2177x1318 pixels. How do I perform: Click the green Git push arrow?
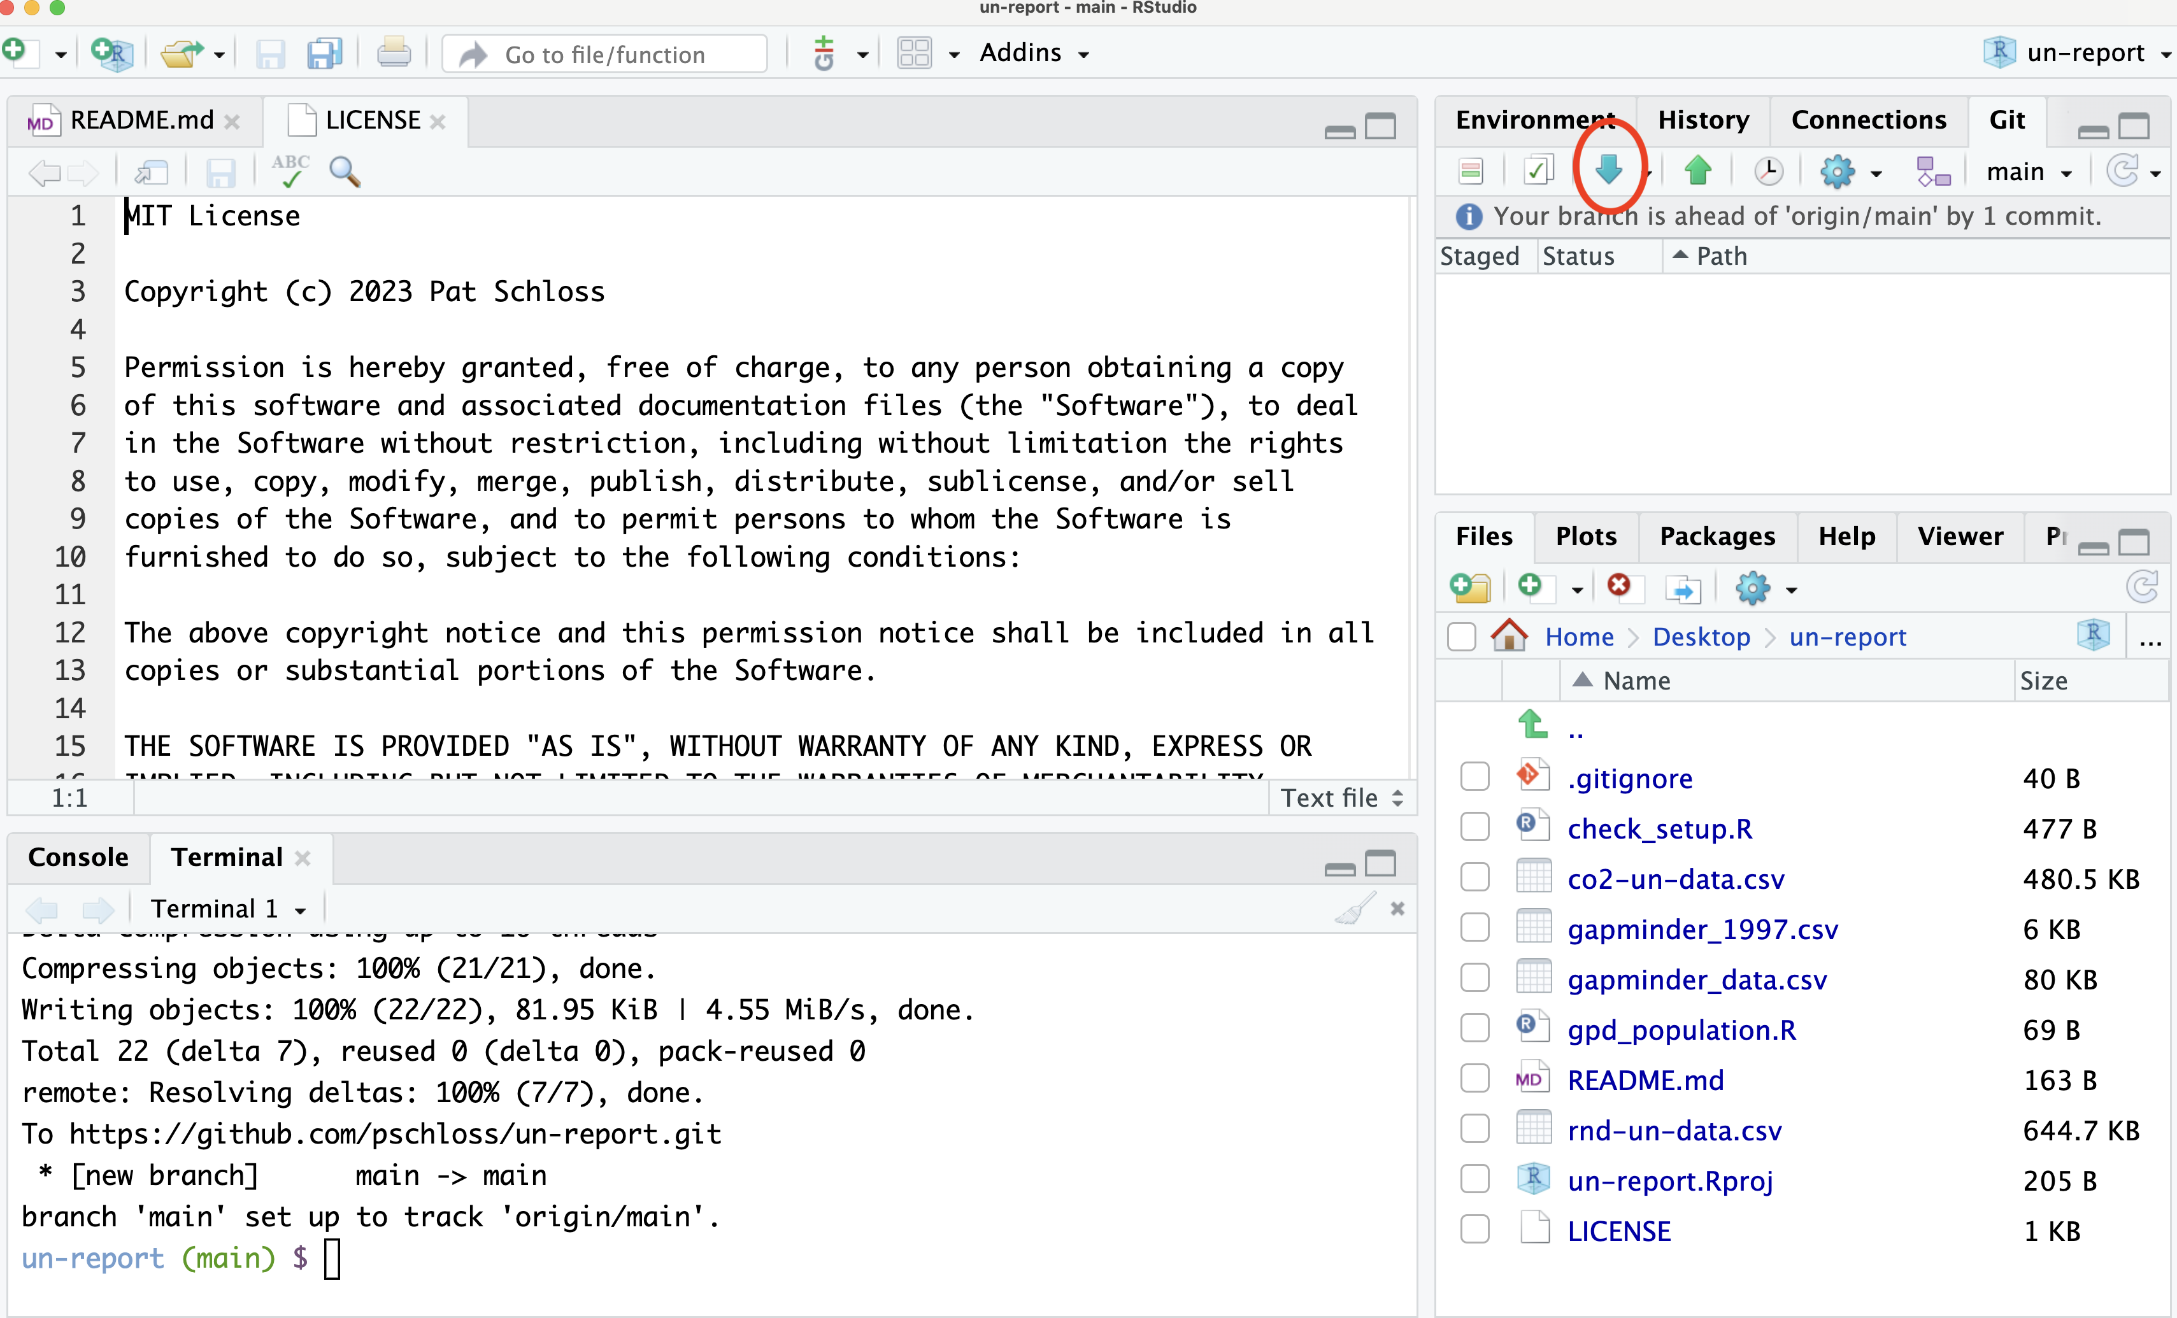pyautogui.click(x=1697, y=171)
